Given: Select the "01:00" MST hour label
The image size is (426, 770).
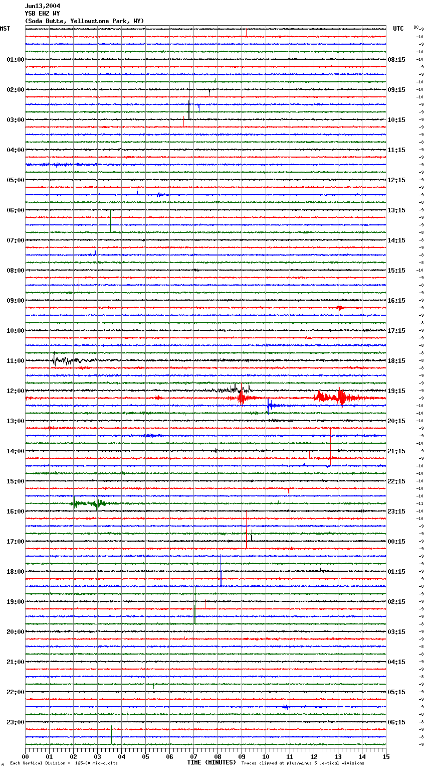Looking at the screenshot, I should click(x=16, y=60).
